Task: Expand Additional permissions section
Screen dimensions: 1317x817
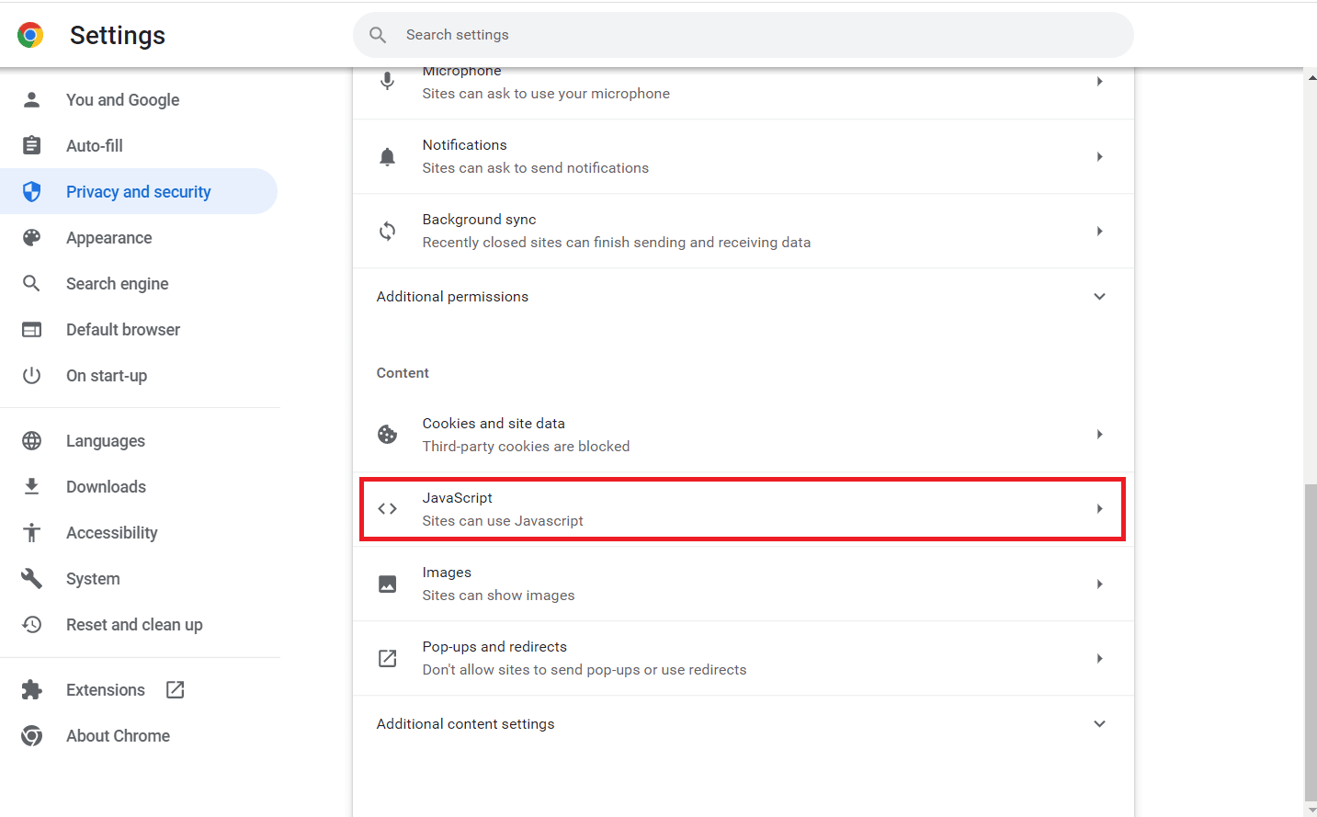Action: pyautogui.click(x=1100, y=296)
